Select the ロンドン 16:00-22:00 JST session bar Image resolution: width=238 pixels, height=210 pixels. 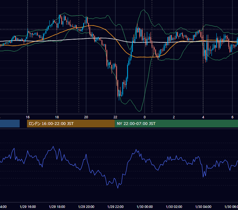click(71, 124)
